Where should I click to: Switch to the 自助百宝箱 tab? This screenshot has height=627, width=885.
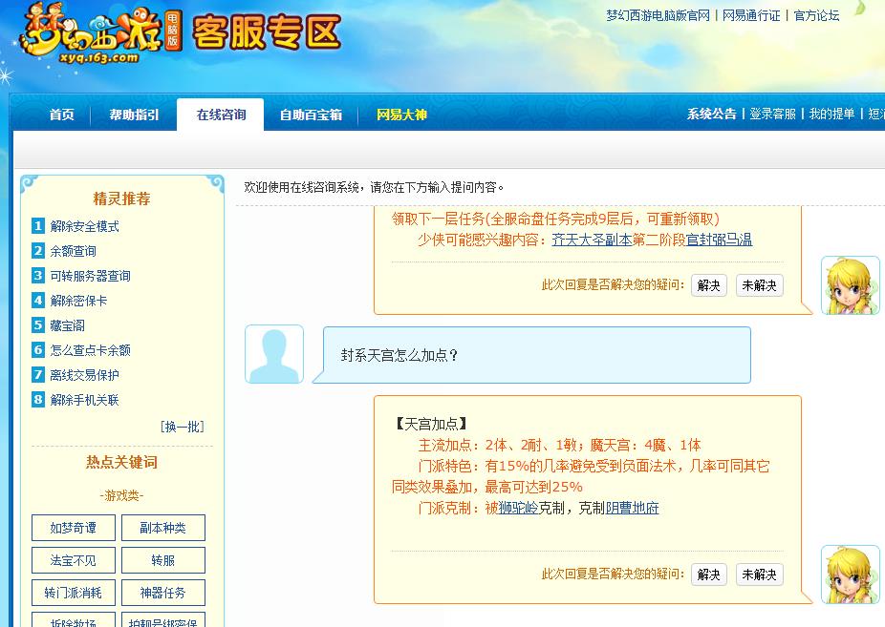311,115
